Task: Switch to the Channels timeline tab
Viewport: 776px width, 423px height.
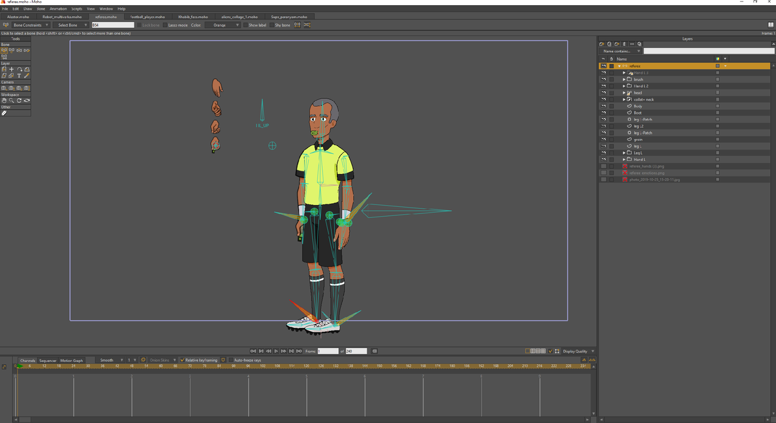Action: coord(28,360)
